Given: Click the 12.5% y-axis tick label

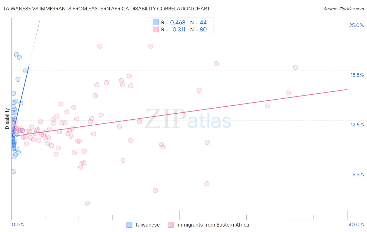Looking at the screenshot, I should (357, 125).
